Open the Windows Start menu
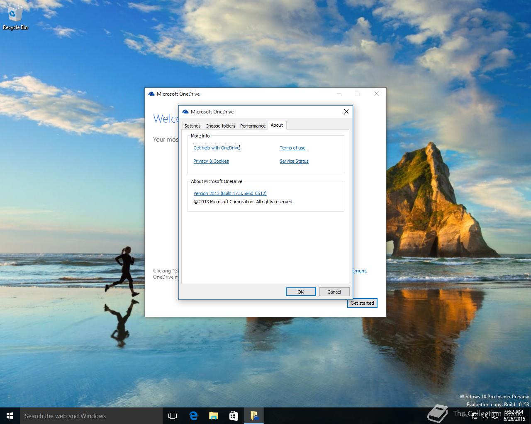Viewport: 531px width, 424px height. point(10,416)
